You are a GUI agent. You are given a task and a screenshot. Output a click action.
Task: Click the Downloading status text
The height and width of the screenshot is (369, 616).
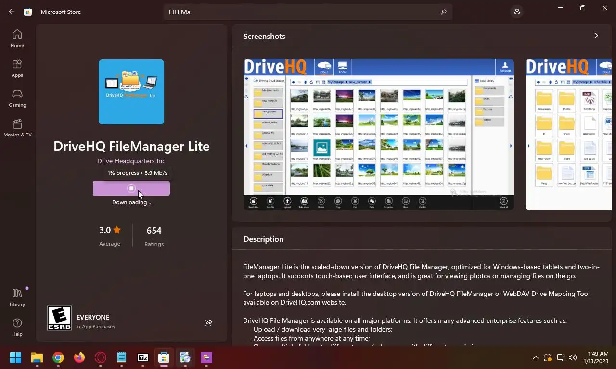coord(131,202)
